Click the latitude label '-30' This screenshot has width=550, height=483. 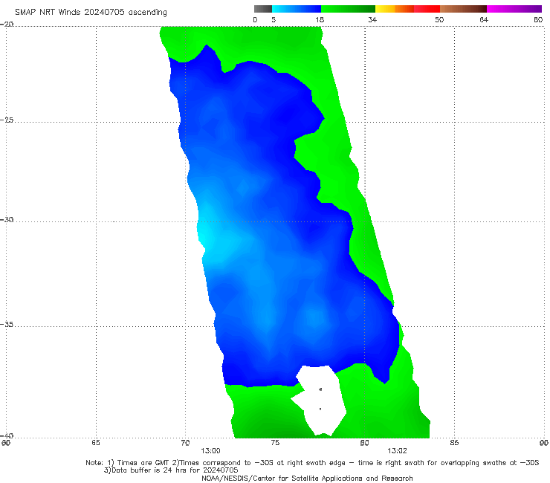[x=7, y=219]
